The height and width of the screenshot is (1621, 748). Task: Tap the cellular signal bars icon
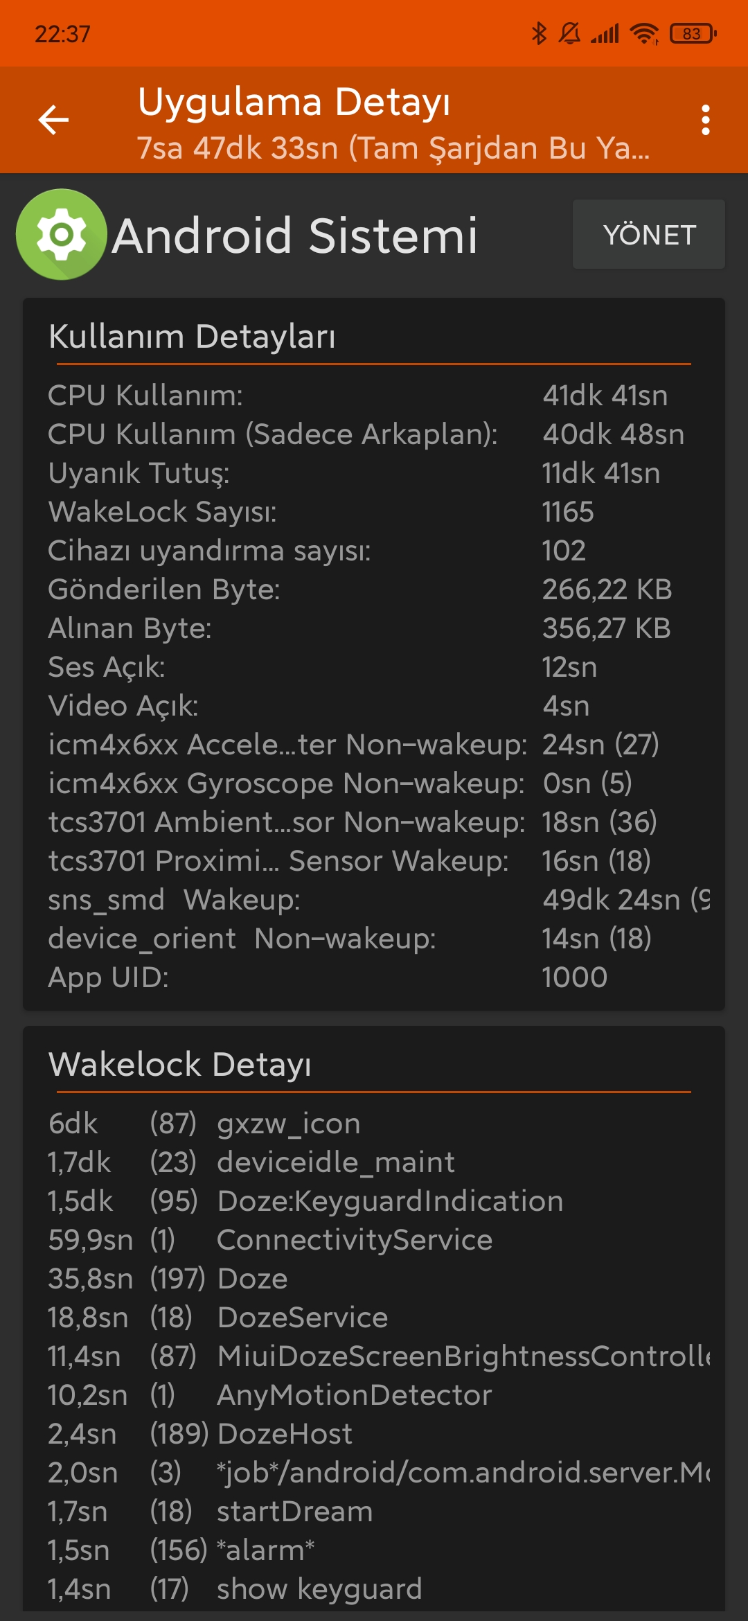point(605,33)
